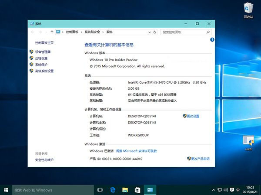The width and height of the screenshot is (261, 195).
Task: Open 阅读 Microsoft 软件许可条款 link
Action: 137,151
